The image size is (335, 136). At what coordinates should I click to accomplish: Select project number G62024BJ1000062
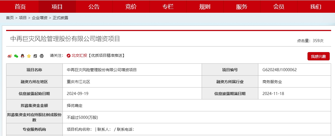pos(279,70)
